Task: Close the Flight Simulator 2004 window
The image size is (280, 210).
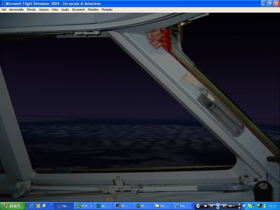Action: pyautogui.click(x=276, y=3)
